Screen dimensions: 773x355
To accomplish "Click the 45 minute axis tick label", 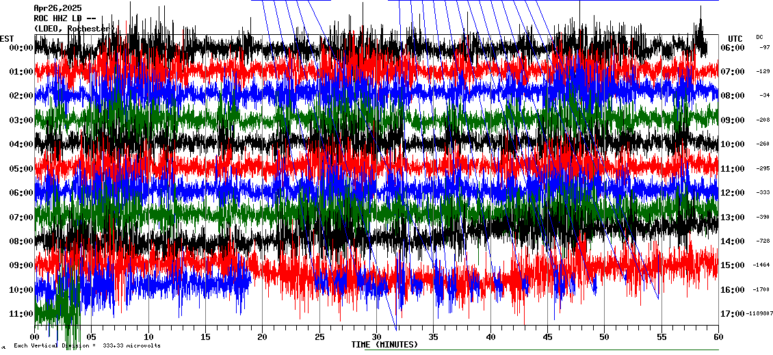I will 547,337.
